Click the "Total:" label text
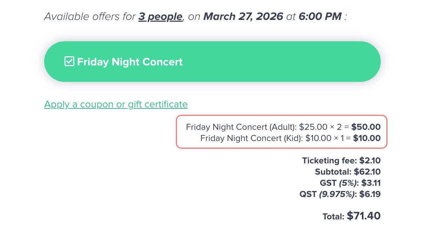This screenshot has height=233, width=427. tap(333, 217)
